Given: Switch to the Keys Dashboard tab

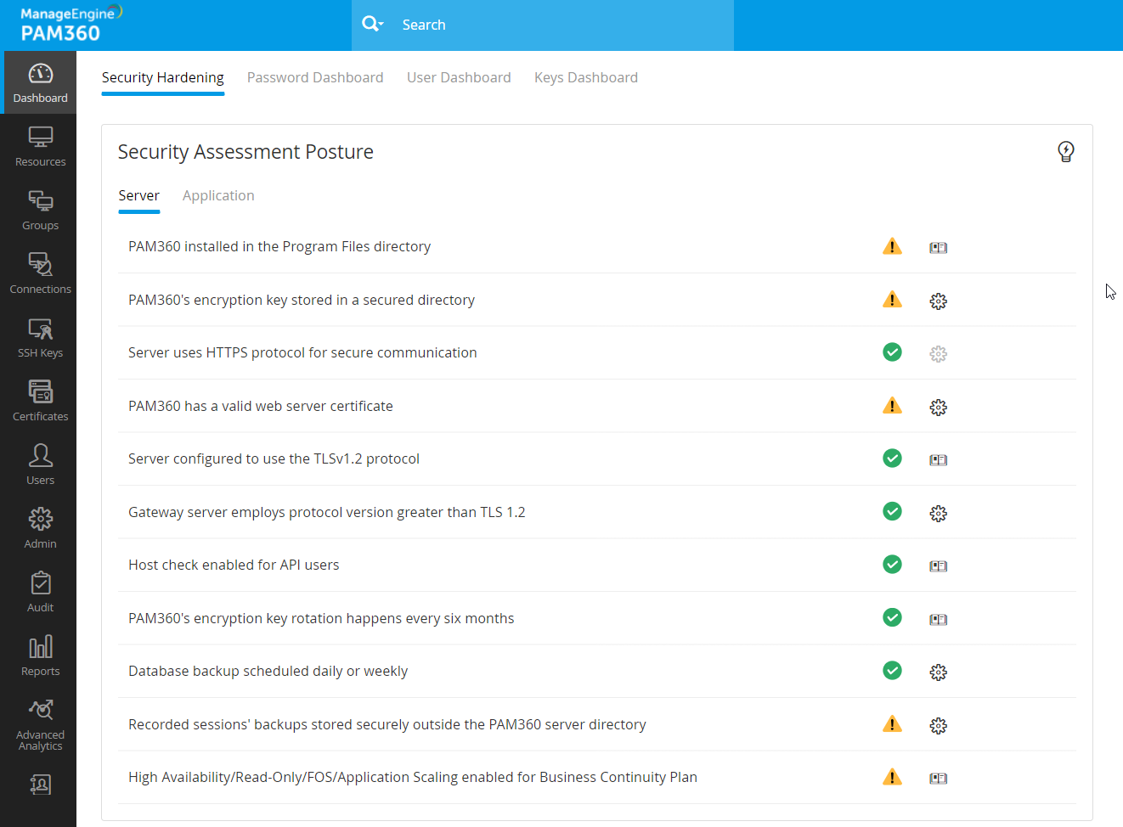Looking at the screenshot, I should (x=585, y=77).
